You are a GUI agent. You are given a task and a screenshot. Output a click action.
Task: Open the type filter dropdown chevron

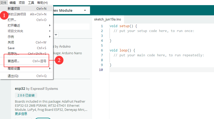point(56,34)
